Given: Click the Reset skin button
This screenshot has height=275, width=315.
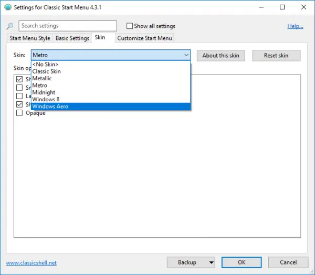Looking at the screenshot, I should (x=276, y=56).
